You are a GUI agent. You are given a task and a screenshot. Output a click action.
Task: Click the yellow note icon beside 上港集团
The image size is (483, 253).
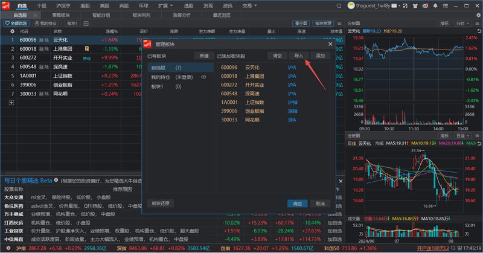(x=87, y=49)
